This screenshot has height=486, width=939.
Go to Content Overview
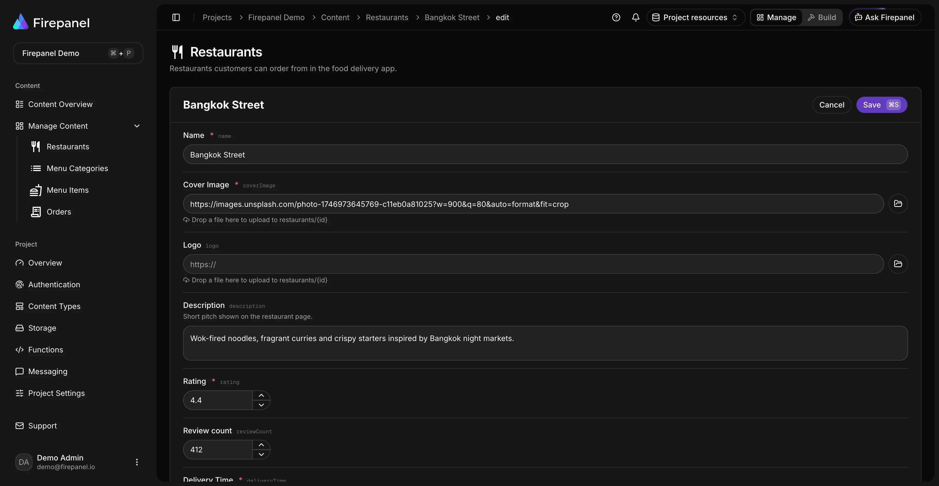point(54,105)
